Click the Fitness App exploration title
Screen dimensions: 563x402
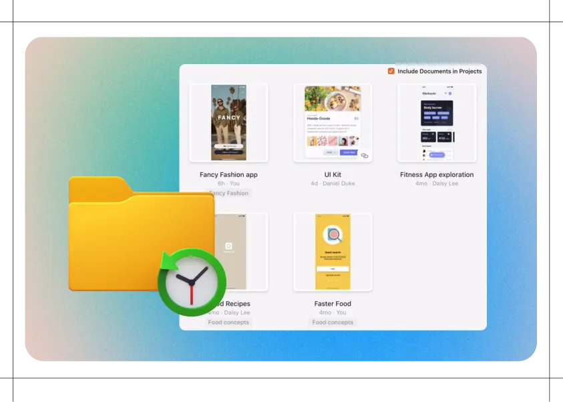(437, 175)
